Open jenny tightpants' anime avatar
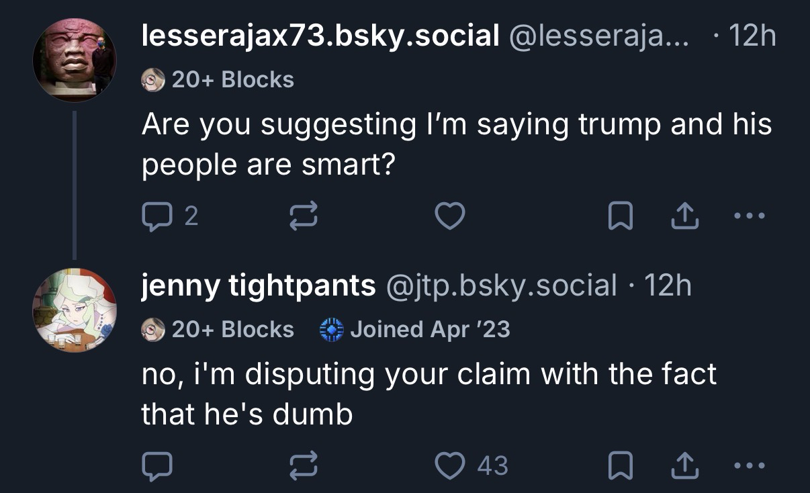This screenshot has height=493, width=810. (x=75, y=310)
